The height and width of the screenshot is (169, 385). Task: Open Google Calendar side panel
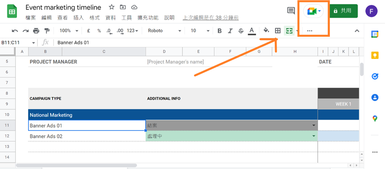375,35
